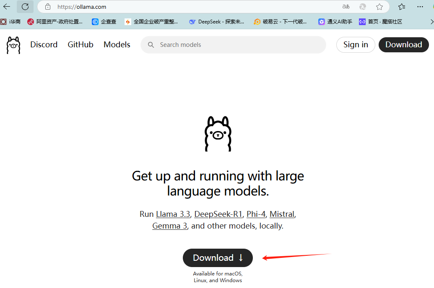Open the 破易云 bookmark
This screenshot has height=288, width=434.
pos(280,22)
